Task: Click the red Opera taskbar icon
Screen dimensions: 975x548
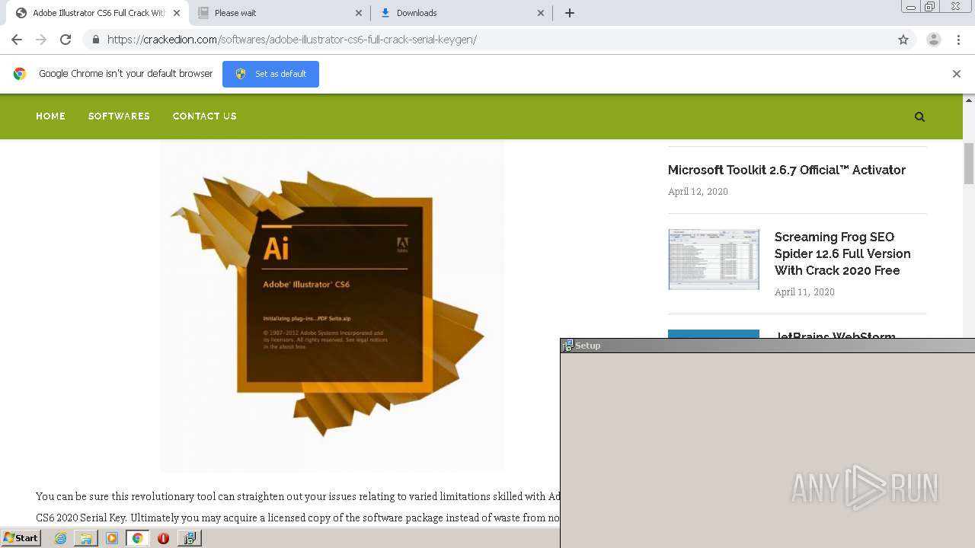Action: point(163,538)
